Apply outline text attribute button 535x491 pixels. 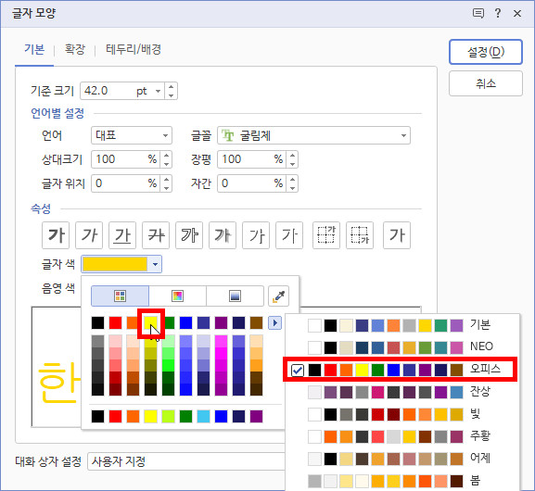(x=189, y=235)
